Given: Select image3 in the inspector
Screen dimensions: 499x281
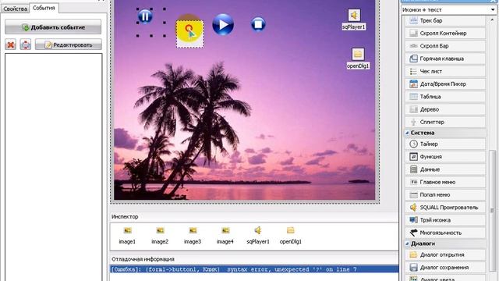Looking at the screenshot, I should tap(193, 236).
